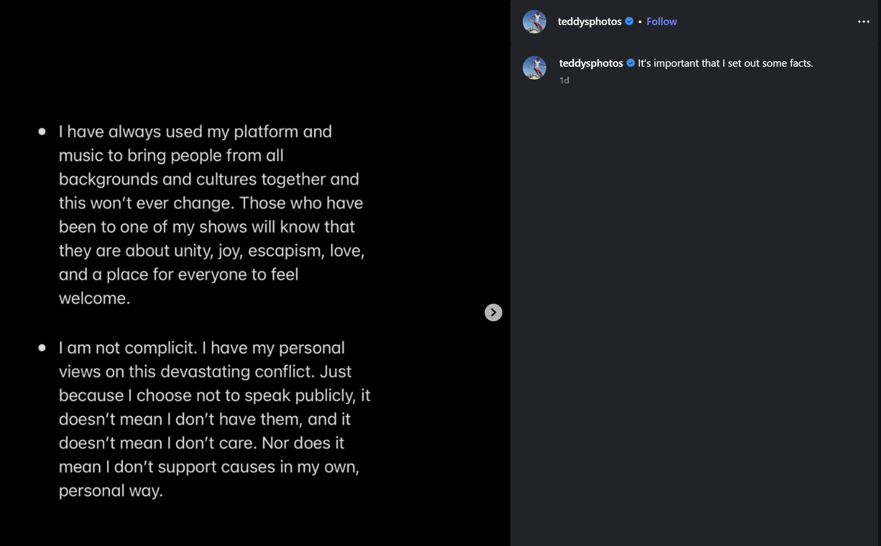This screenshot has width=881, height=546.
Task: Click the verified badge in the post header
Action: pyautogui.click(x=629, y=21)
